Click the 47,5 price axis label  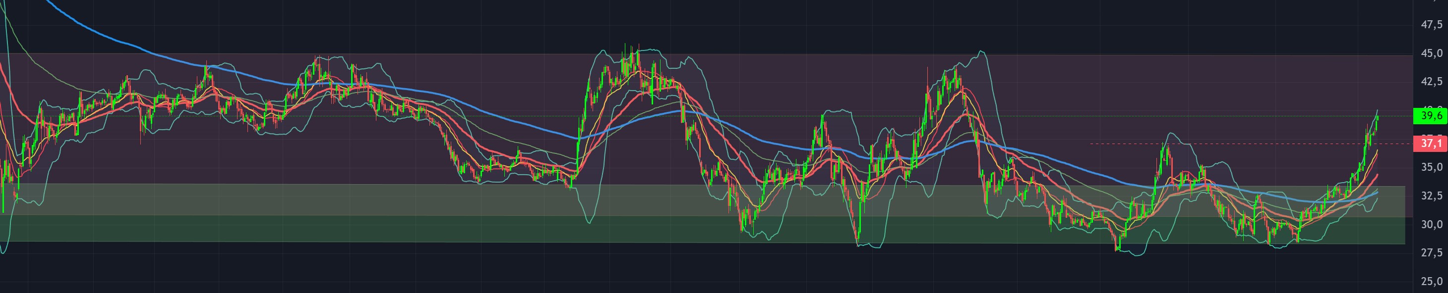tap(1431, 25)
